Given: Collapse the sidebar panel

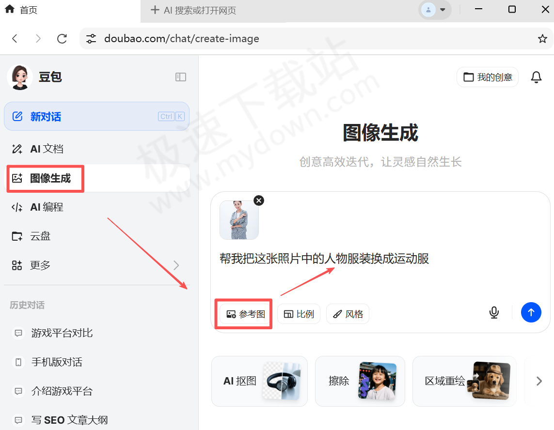Looking at the screenshot, I should coord(180,77).
